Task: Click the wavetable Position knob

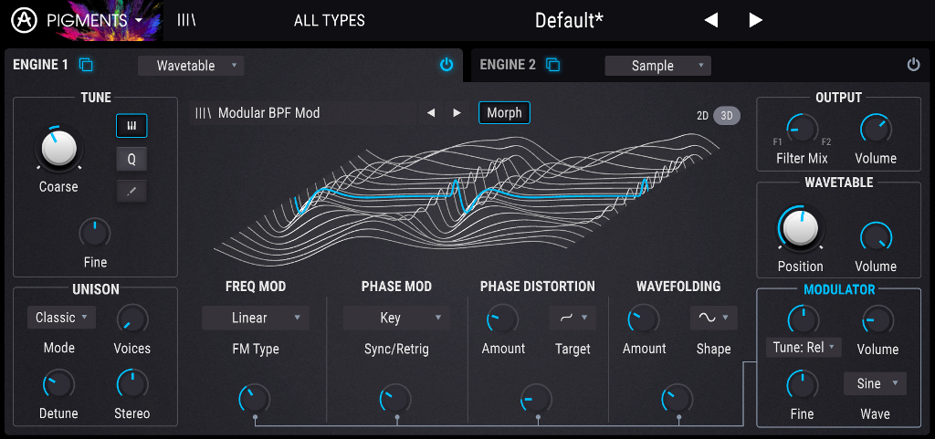Action: pos(800,229)
